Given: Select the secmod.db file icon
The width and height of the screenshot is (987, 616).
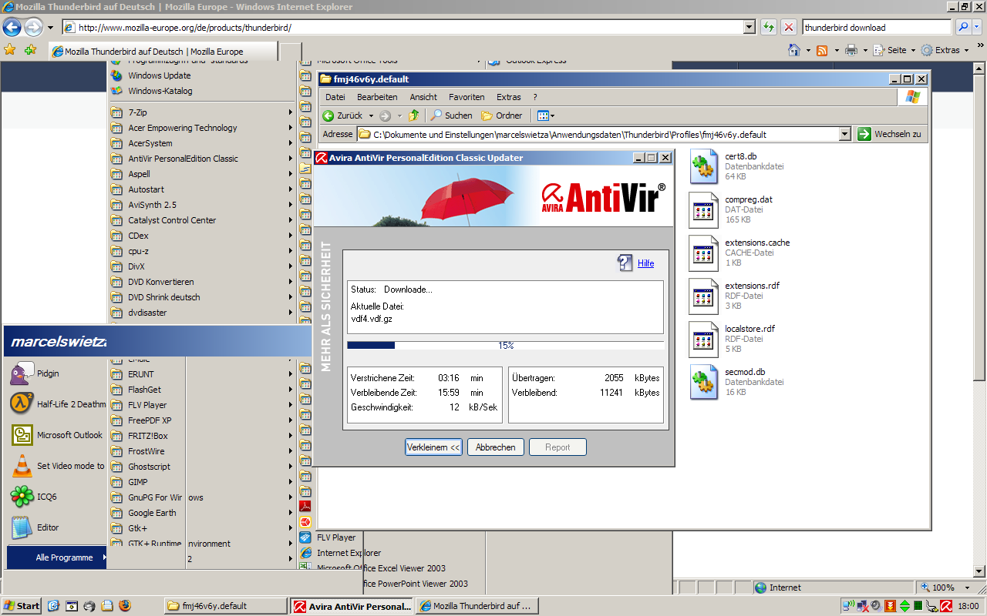Looking at the screenshot, I should point(703,383).
